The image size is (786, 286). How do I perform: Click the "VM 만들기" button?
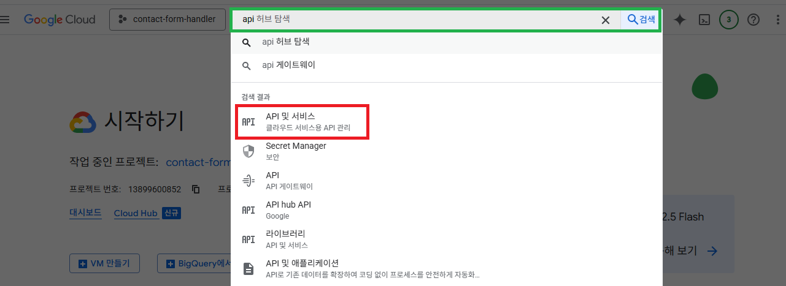104,264
